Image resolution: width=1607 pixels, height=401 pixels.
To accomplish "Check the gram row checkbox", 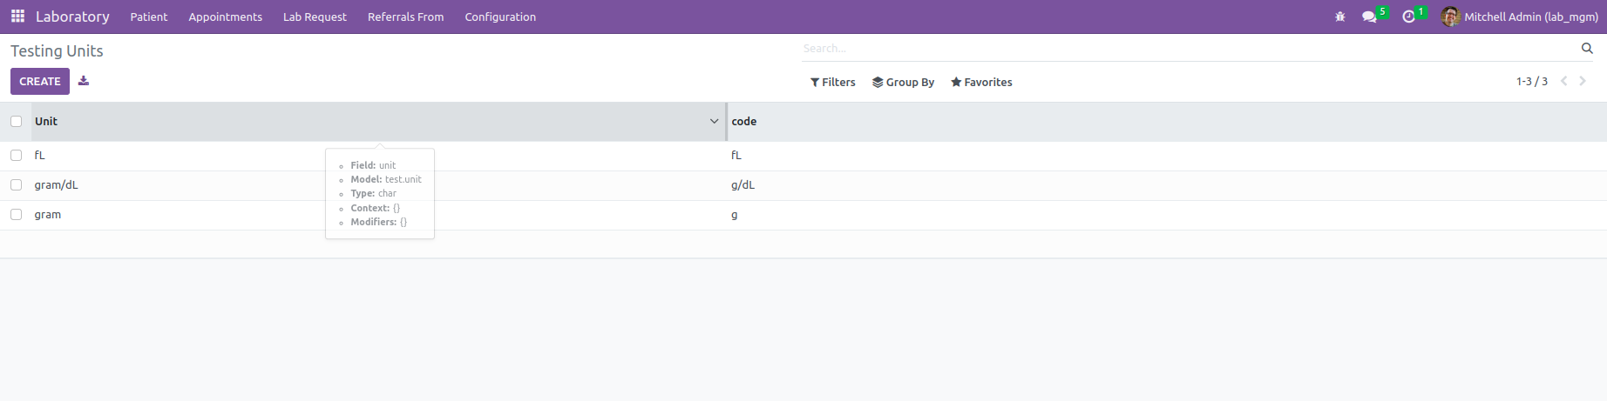I will pos(16,214).
